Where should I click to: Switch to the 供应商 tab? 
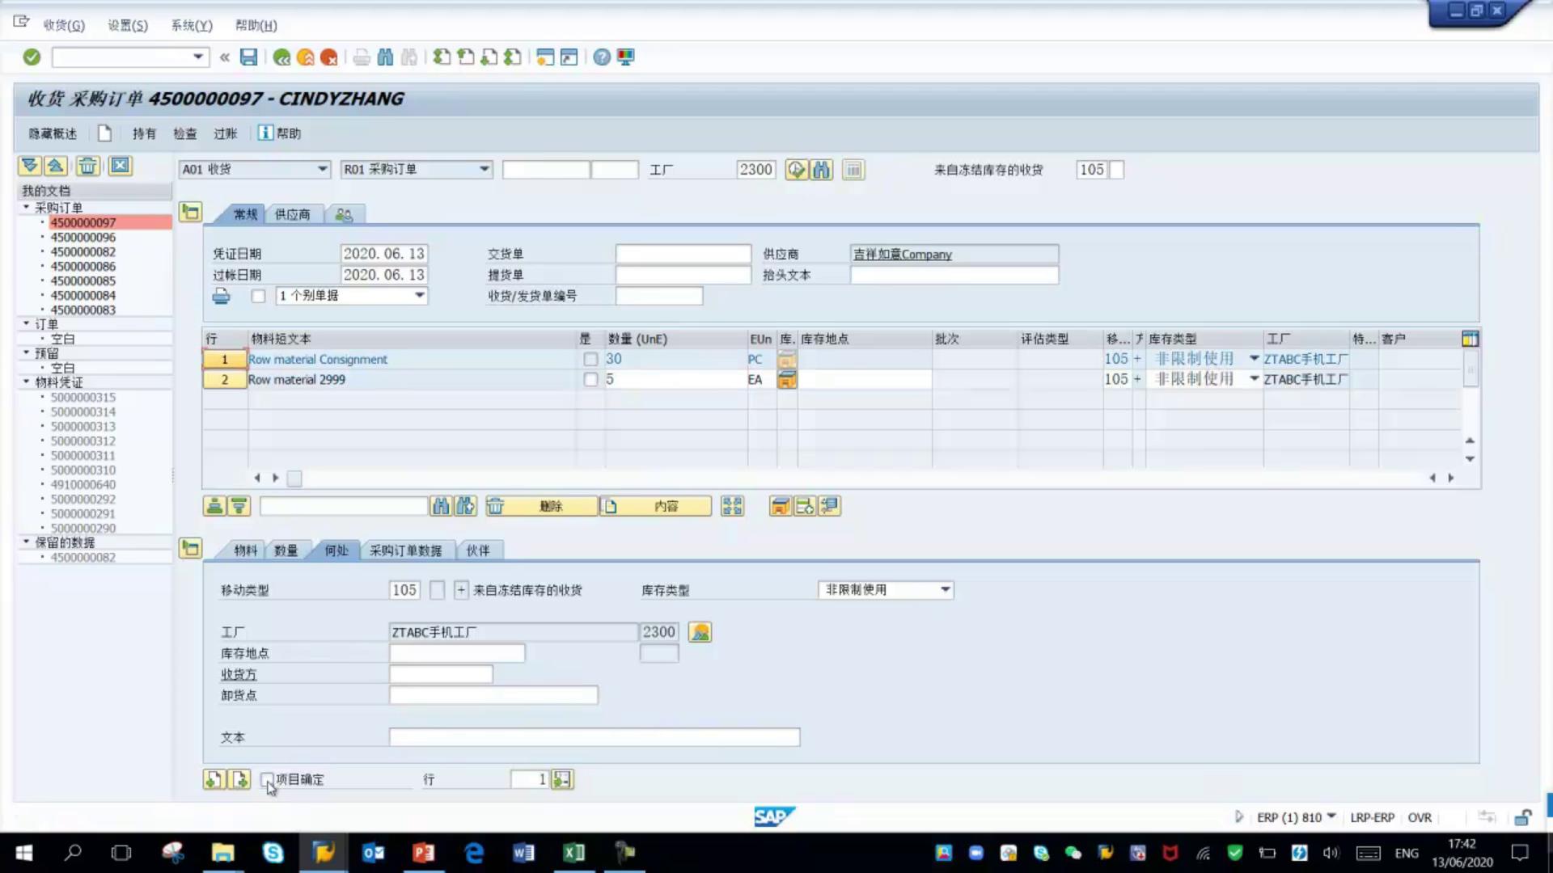[292, 214]
